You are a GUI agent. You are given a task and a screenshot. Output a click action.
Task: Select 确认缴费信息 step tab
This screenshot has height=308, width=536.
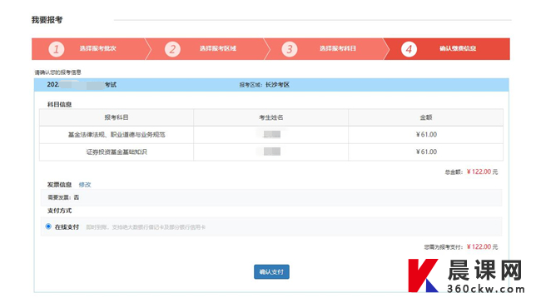447,49
